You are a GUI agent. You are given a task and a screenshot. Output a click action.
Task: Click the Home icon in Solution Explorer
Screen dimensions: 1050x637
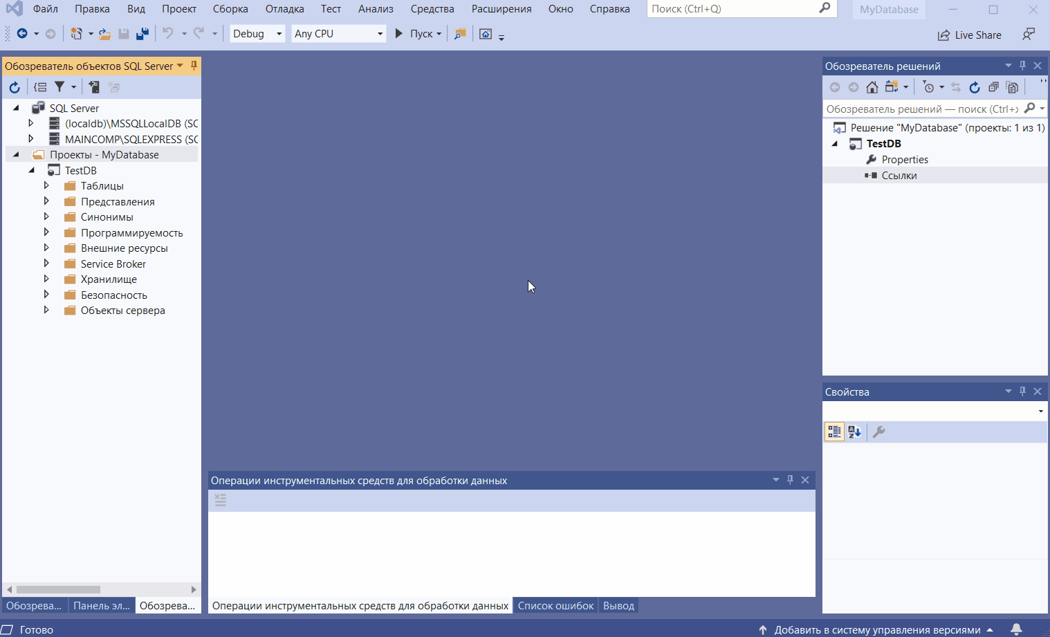coord(872,87)
